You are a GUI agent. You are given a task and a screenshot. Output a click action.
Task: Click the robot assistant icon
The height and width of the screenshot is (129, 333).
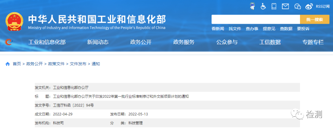(x=252, y=6)
